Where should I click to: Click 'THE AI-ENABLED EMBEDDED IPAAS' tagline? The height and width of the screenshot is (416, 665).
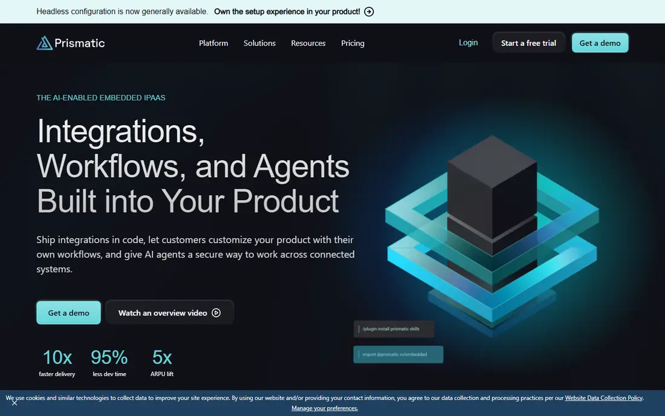pyautogui.click(x=101, y=98)
